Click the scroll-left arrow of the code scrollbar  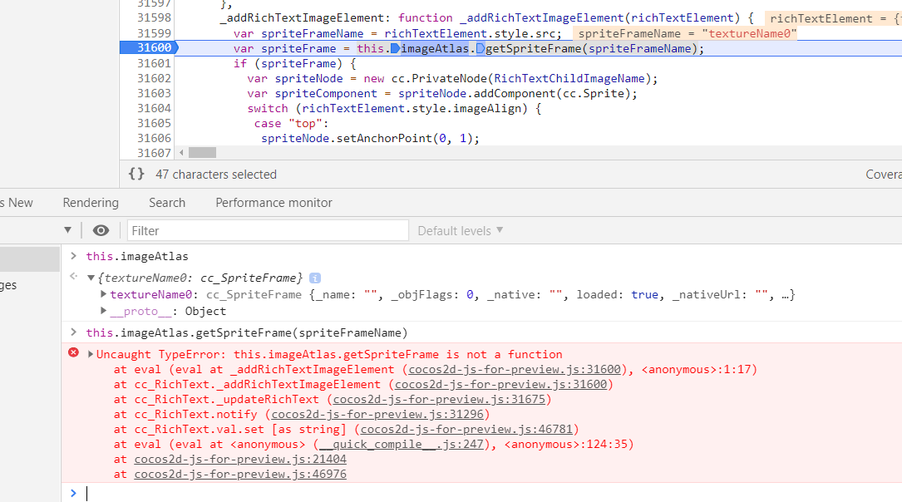(x=181, y=153)
